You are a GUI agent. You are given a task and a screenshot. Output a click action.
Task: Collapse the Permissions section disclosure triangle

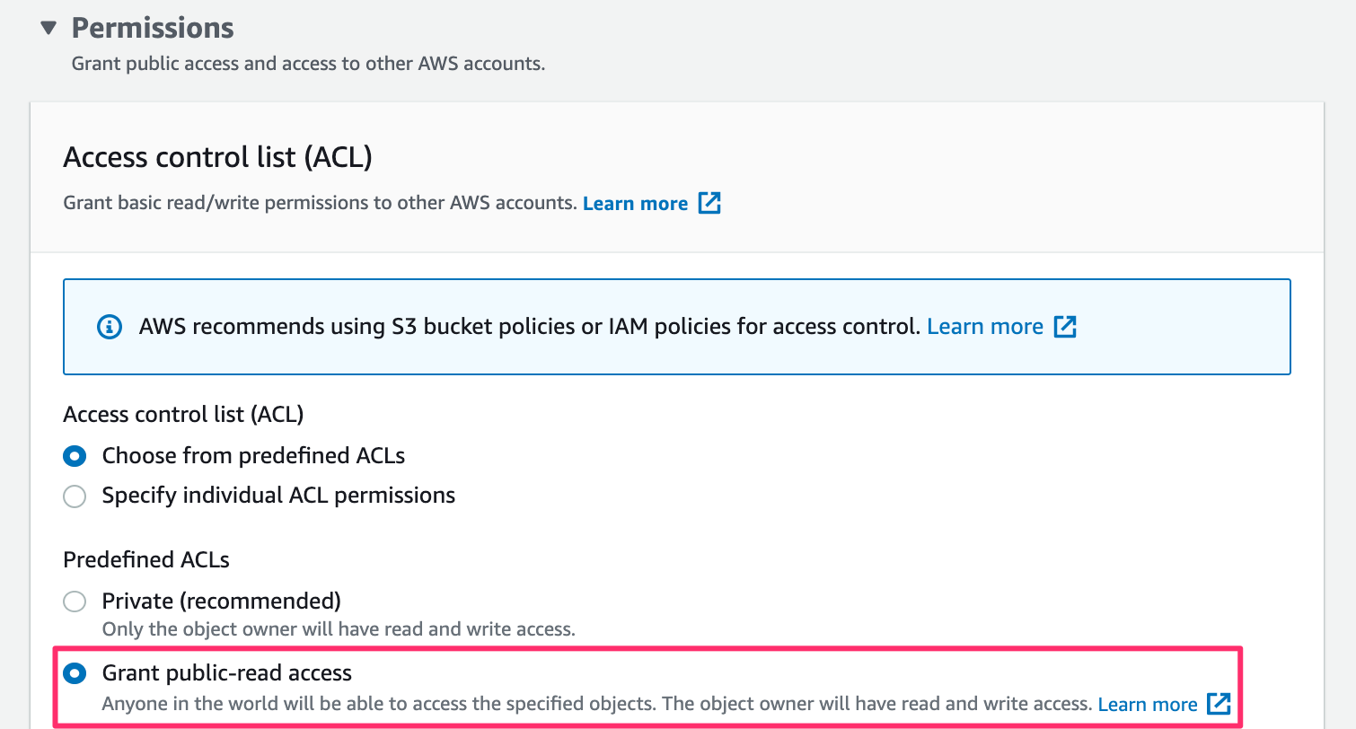tap(48, 28)
